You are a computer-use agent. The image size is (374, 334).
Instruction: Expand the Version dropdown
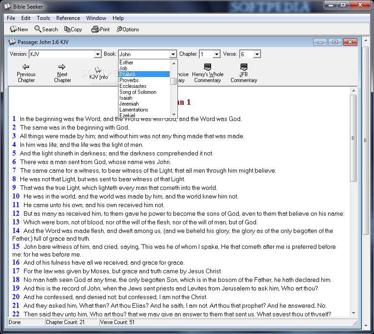[x=97, y=54]
